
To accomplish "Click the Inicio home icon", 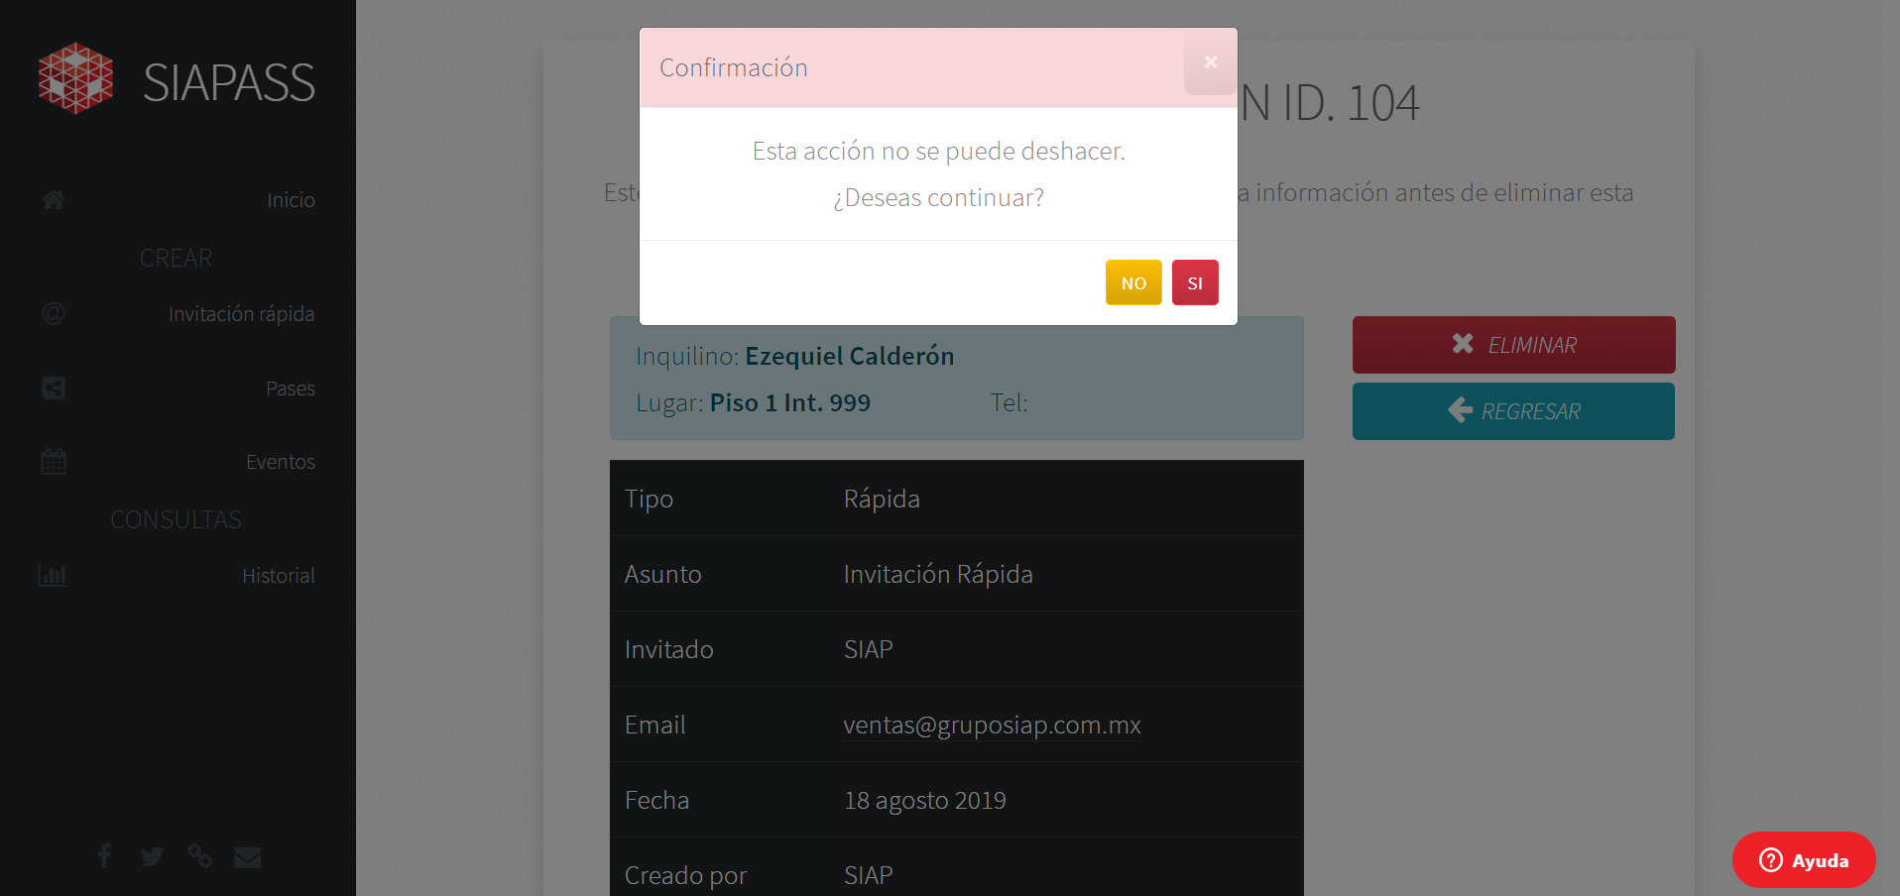I will 54,199.
